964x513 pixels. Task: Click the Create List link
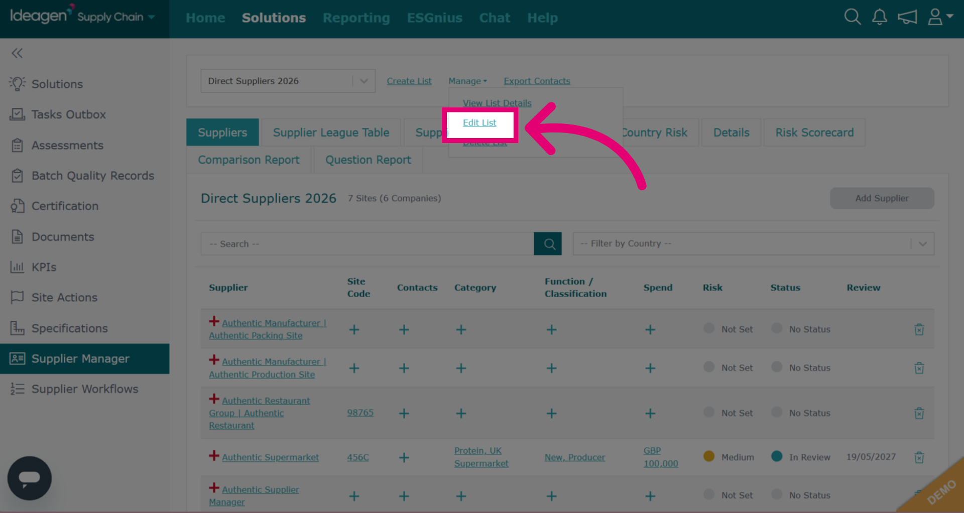coord(409,81)
